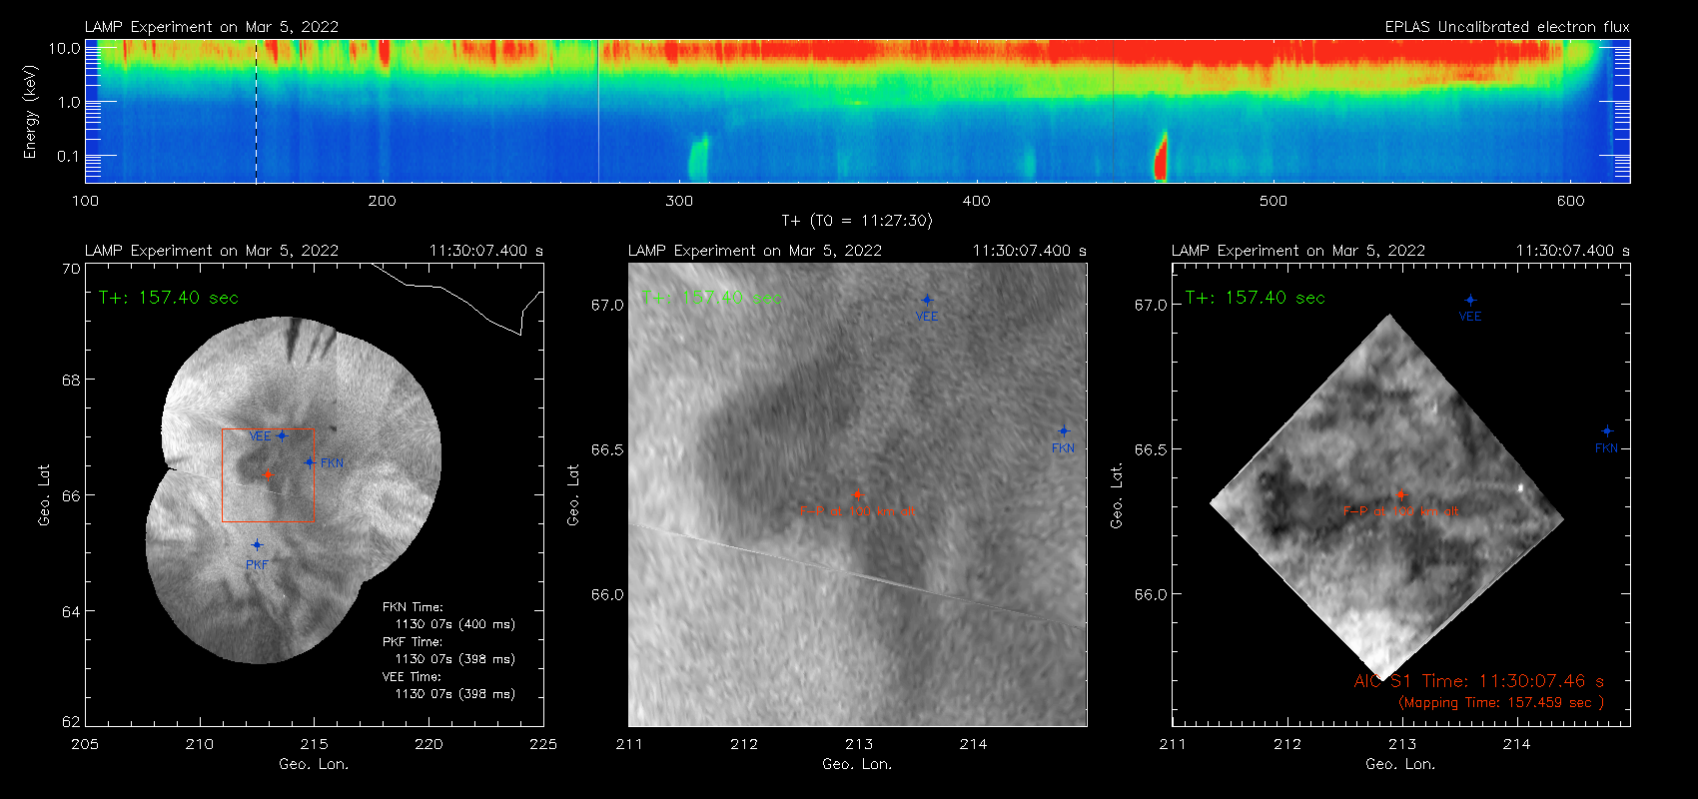
Task: Click the 600 tick on the spectrogram time axis
Action: (x=1571, y=201)
